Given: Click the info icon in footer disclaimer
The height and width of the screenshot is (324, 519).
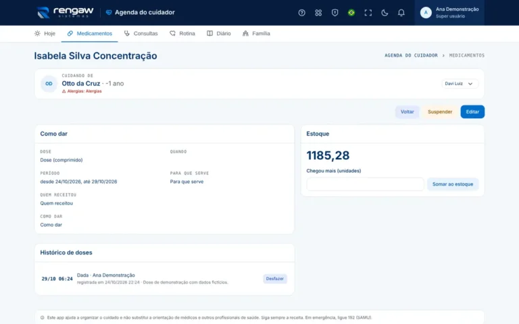Looking at the screenshot, I should point(43,318).
